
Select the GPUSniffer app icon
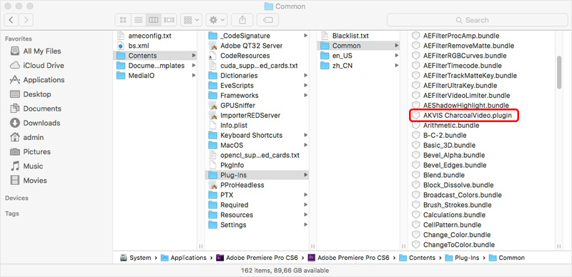tap(212, 106)
